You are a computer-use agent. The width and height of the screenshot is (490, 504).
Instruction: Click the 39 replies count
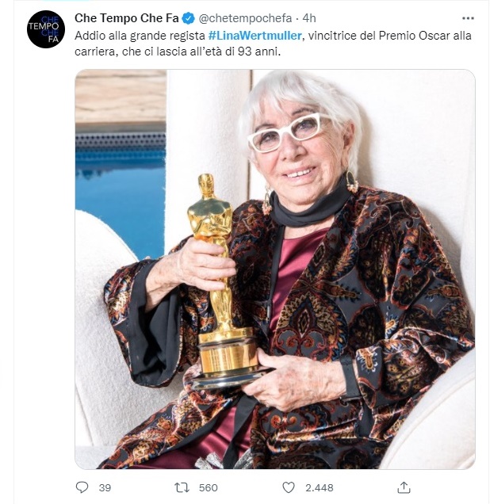105,487
